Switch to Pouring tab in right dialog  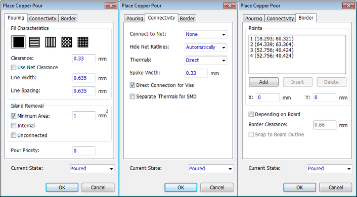[x=253, y=18]
